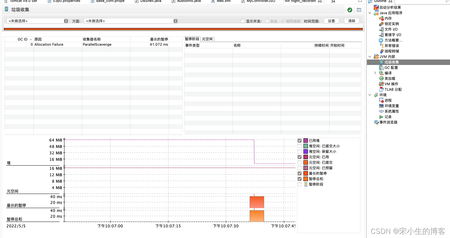The image size is (450, 238).
Task: Click the JVM 内部 node icon
Action: (x=376, y=57)
